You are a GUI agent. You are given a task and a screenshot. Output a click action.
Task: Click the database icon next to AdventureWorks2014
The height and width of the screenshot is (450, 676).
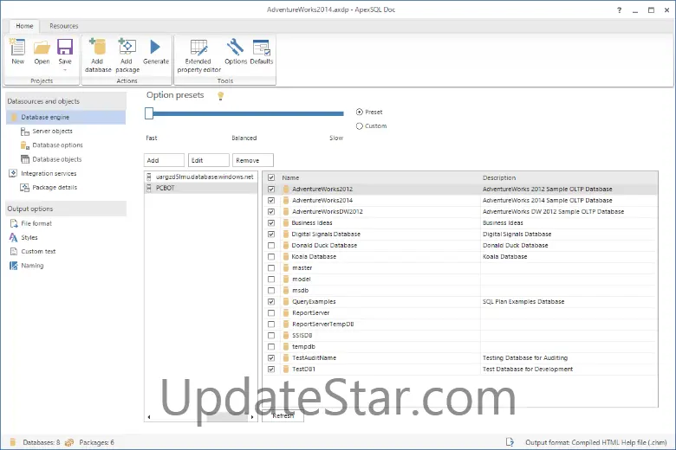point(285,200)
